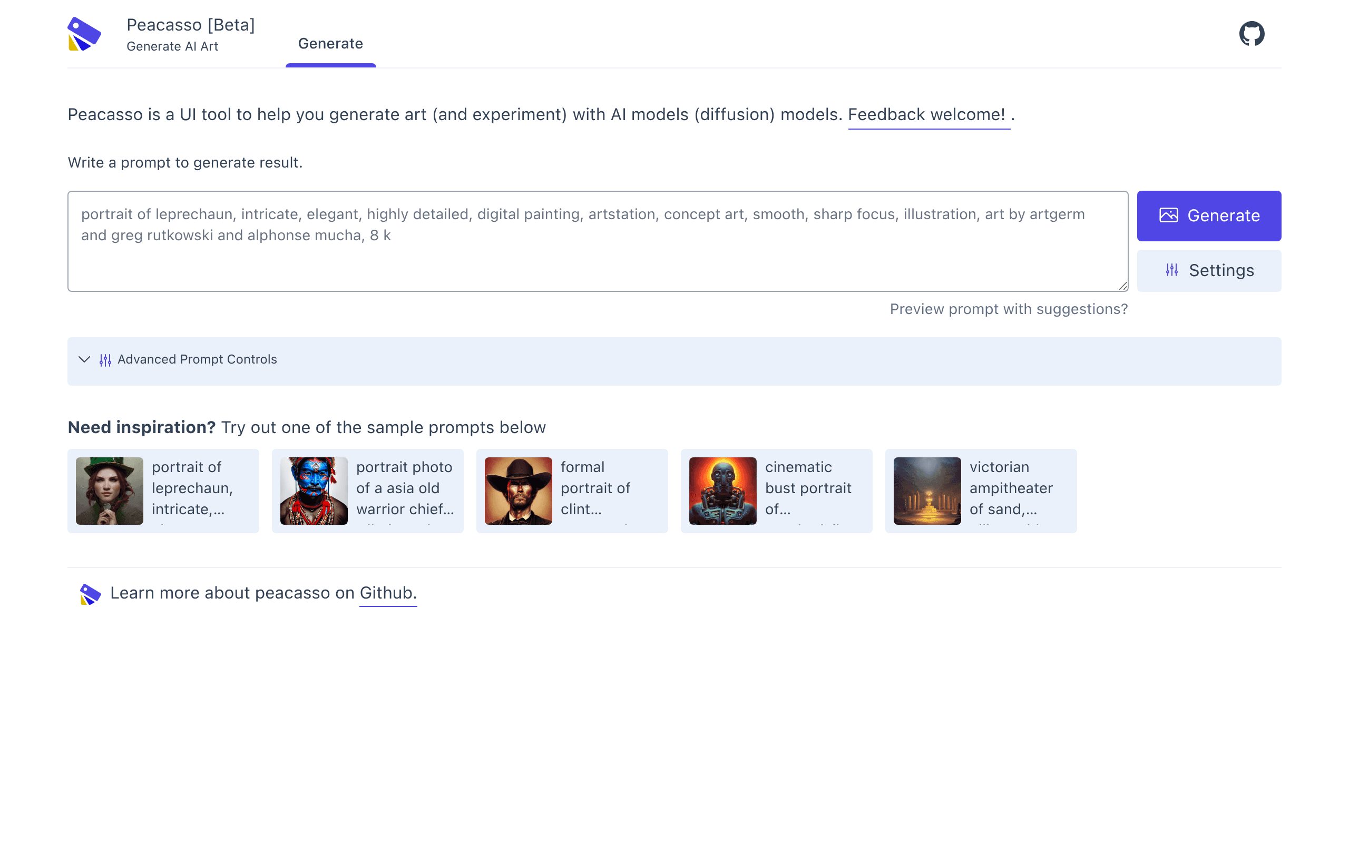Follow the Feedback welcome! link
The image size is (1349, 843).
928,115
